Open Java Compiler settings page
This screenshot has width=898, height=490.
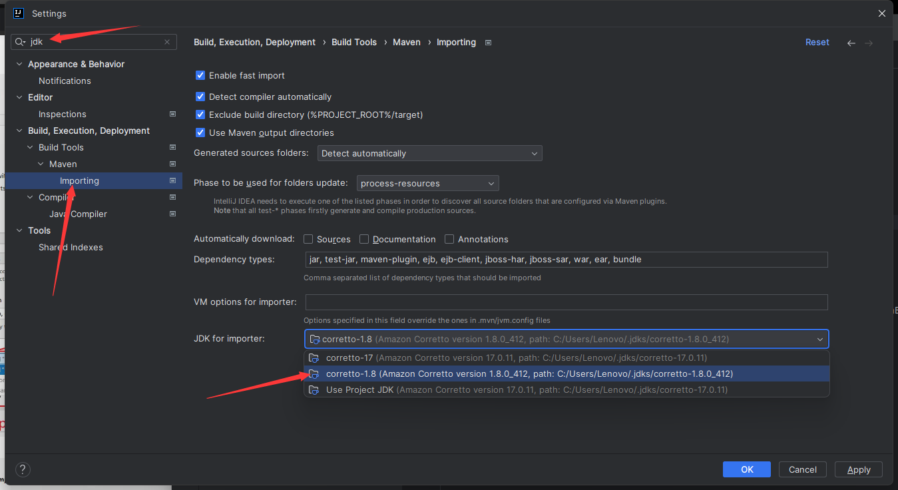(x=78, y=214)
